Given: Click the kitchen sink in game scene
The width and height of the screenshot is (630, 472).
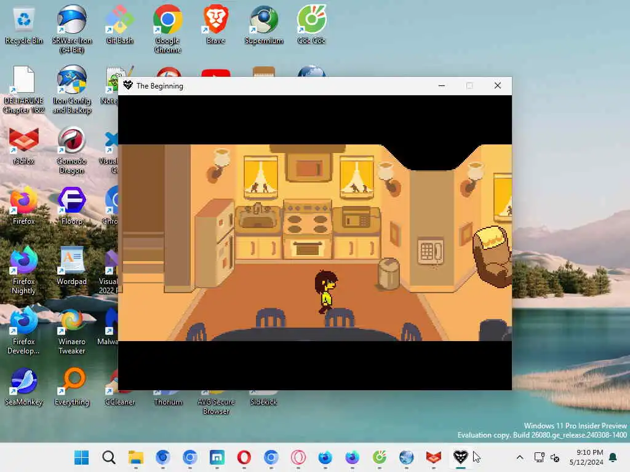Looking at the screenshot, I should pos(258,218).
